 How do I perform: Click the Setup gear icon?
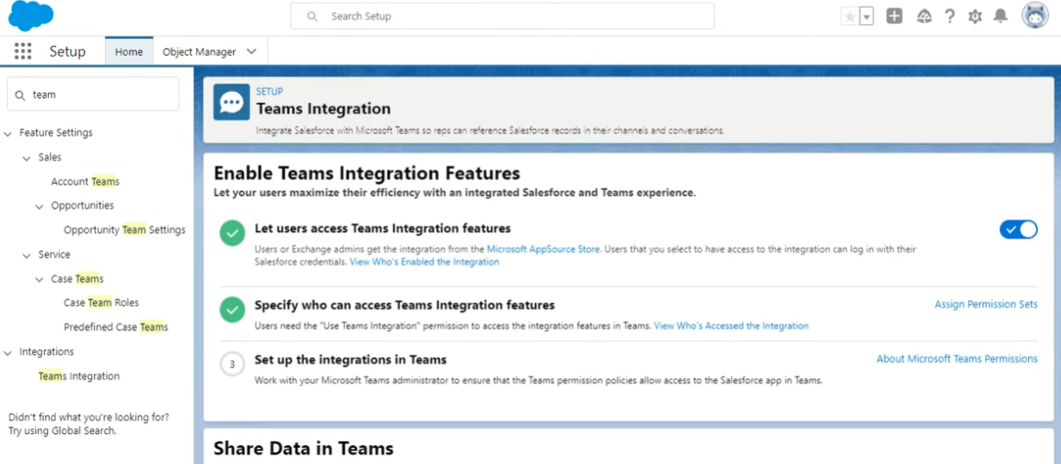tap(975, 16)
